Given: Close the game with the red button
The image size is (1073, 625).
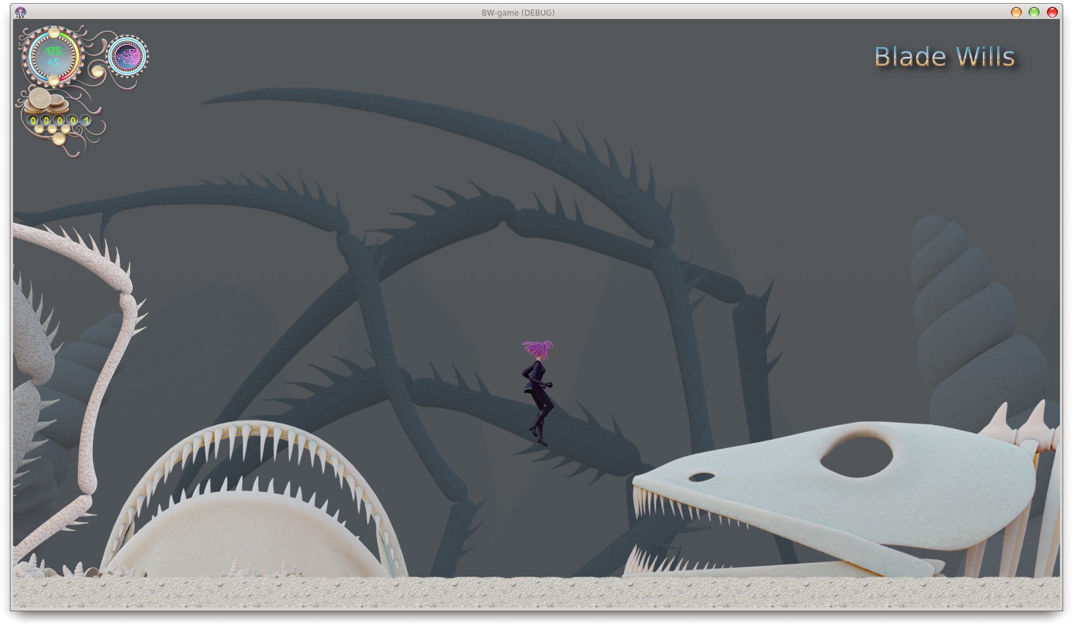Looking at the screenshot, I should [x=1052, y=12].
